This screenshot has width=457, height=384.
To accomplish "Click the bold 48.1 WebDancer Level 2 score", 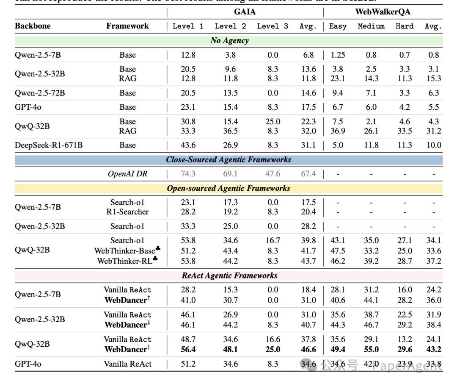I will (231, 350).
